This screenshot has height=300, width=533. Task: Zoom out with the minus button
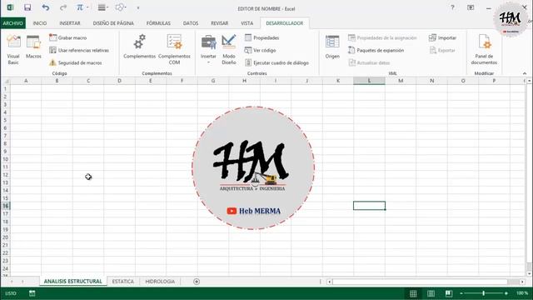tap(461, 293)
